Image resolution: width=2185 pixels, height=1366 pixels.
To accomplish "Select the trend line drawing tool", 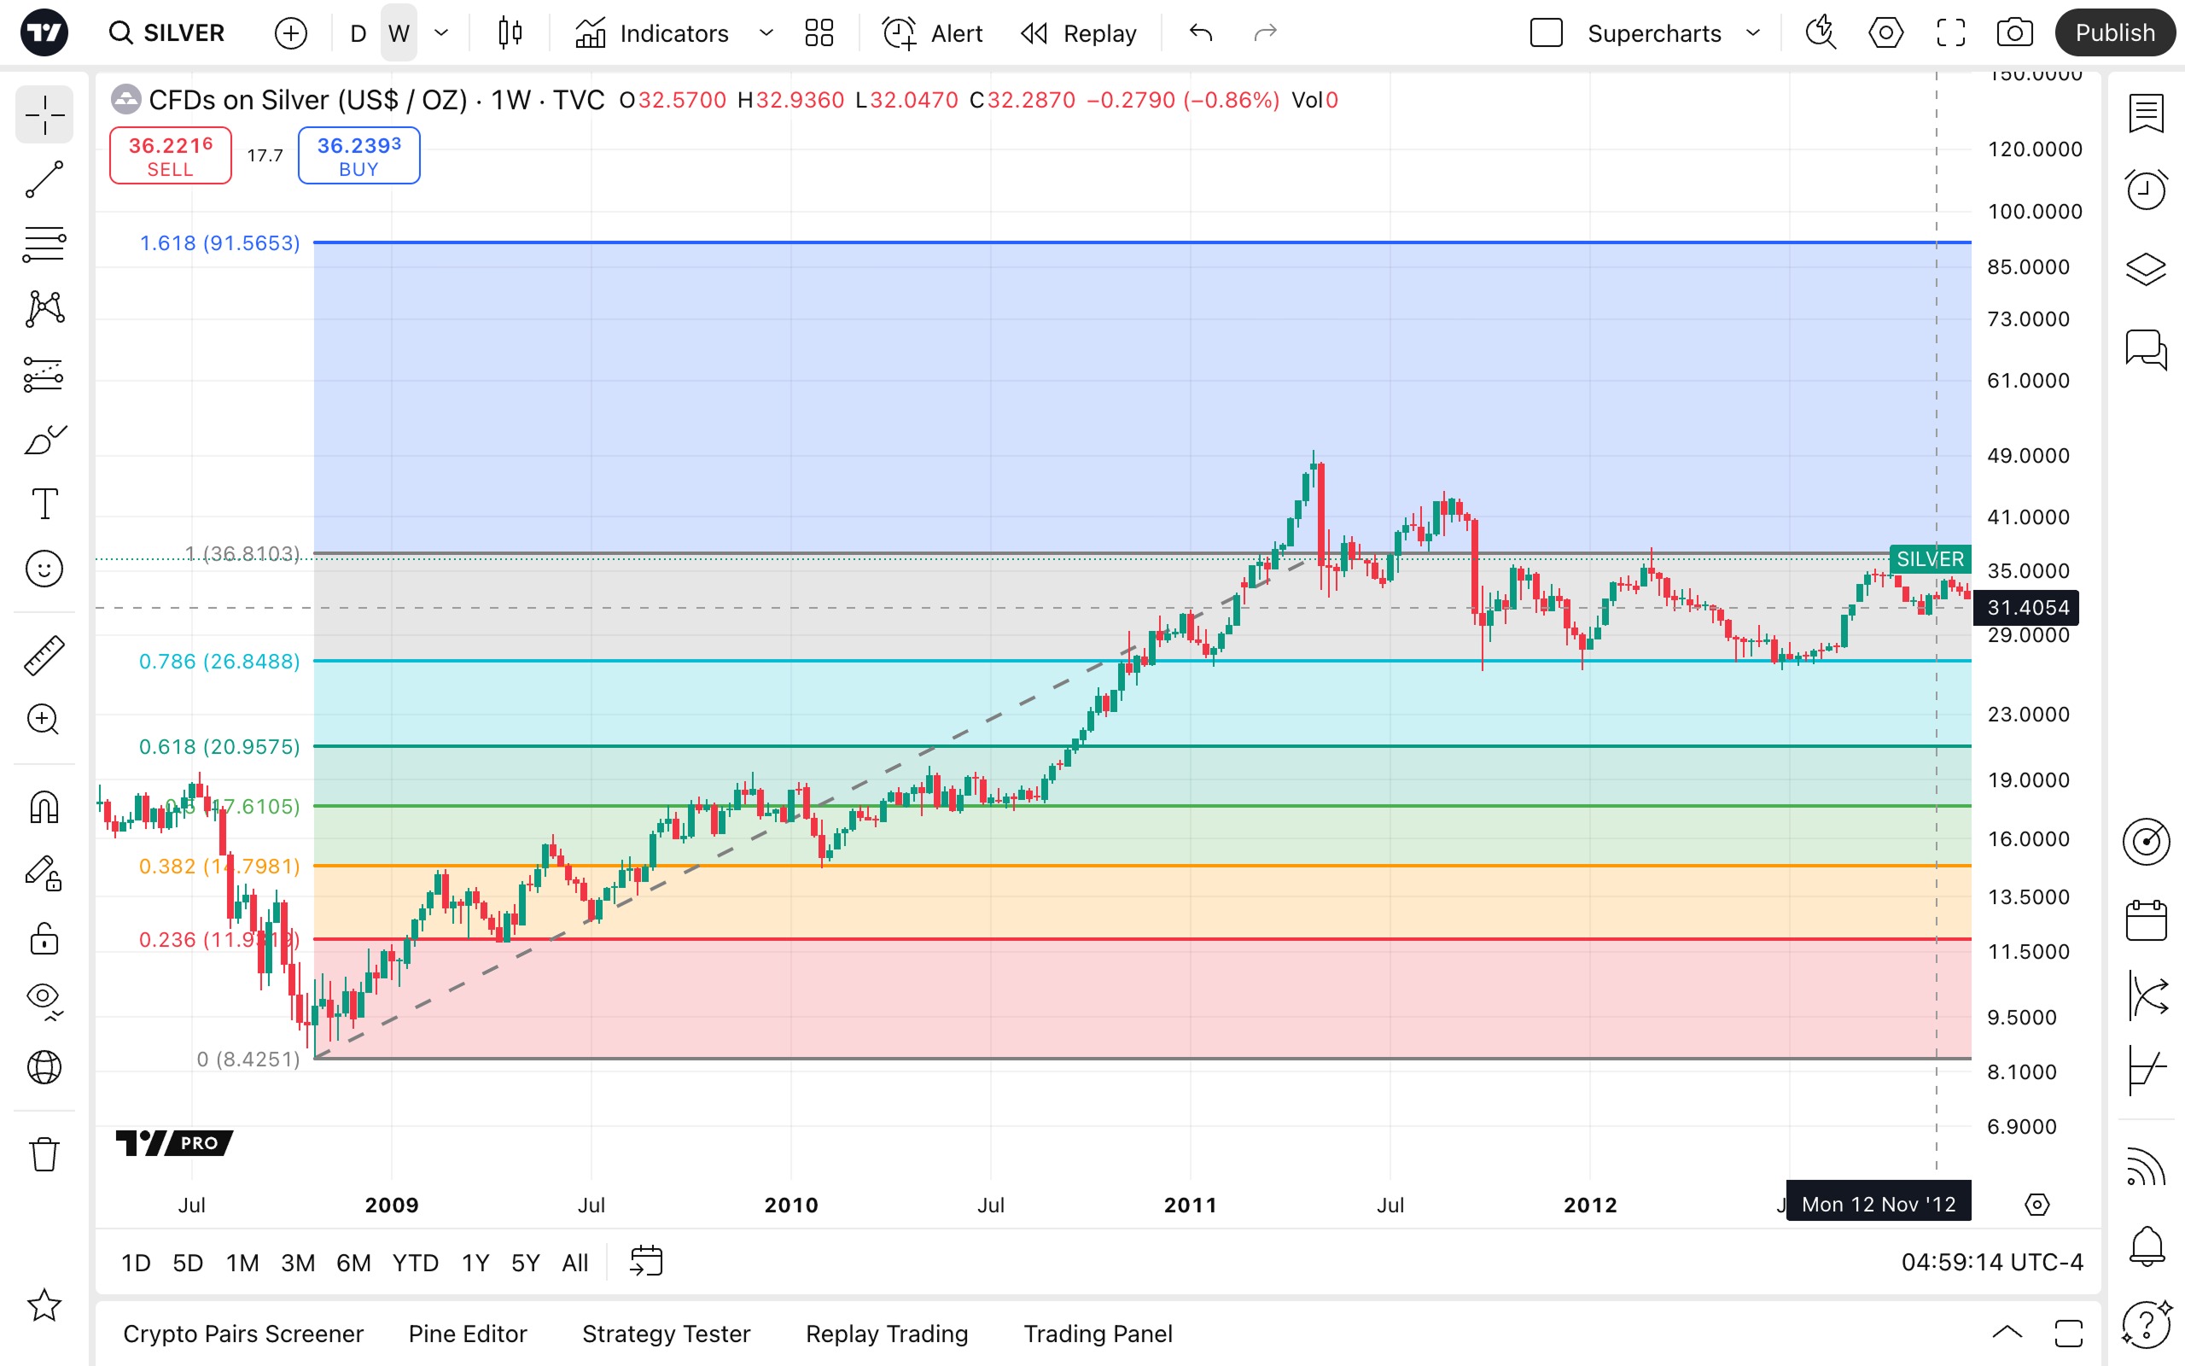I will pyautogui.click(x=44, y=180).
